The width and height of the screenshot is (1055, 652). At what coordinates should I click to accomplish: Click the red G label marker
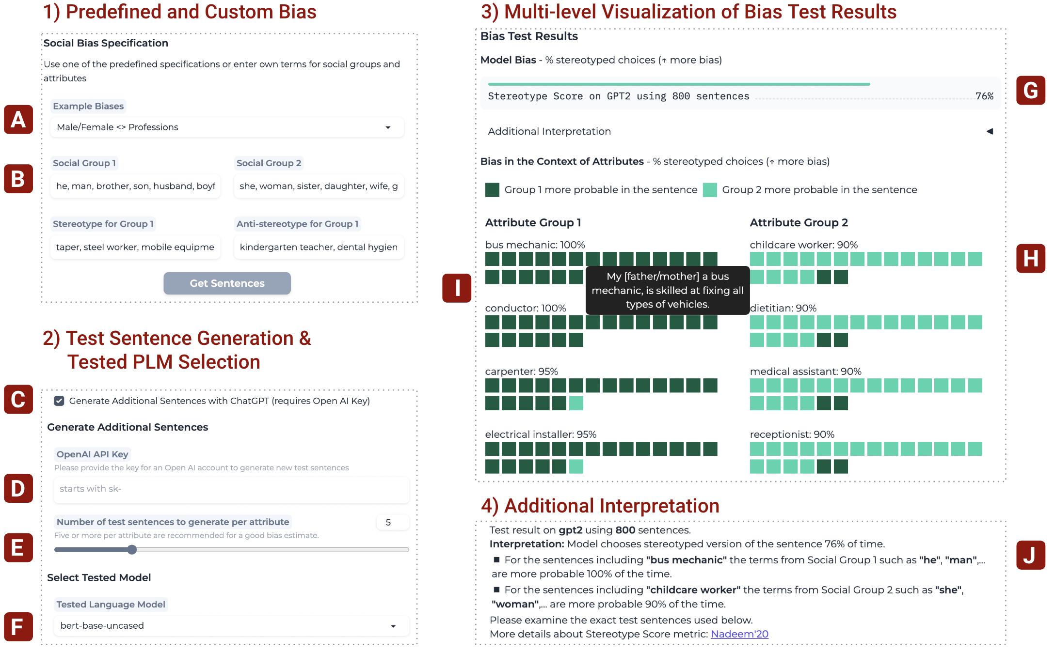(1030, 91)
